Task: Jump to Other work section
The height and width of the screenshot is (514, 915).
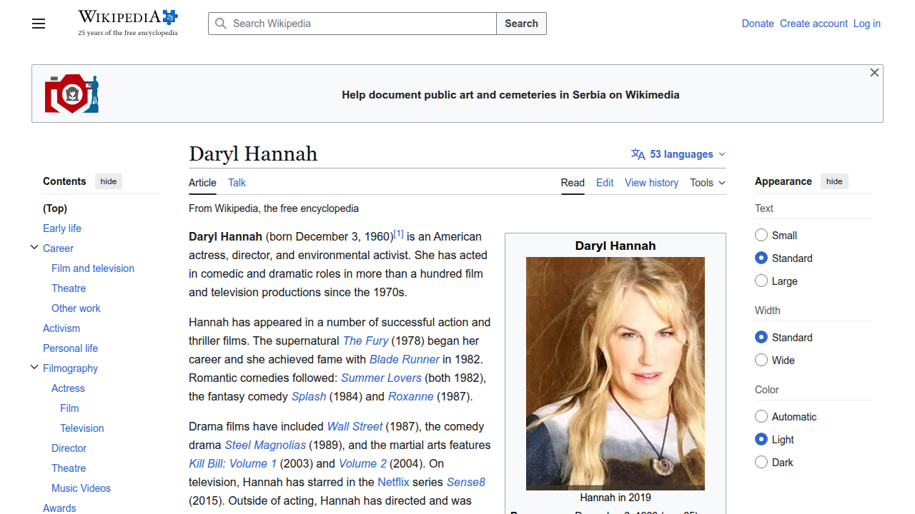Action: pyautogui.click(x=76, y=308)
